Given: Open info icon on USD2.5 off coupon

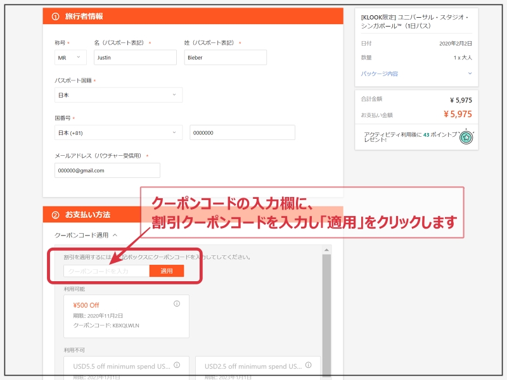Looking at the screenshot, I should pyautogui.click(x=309, y=365).
